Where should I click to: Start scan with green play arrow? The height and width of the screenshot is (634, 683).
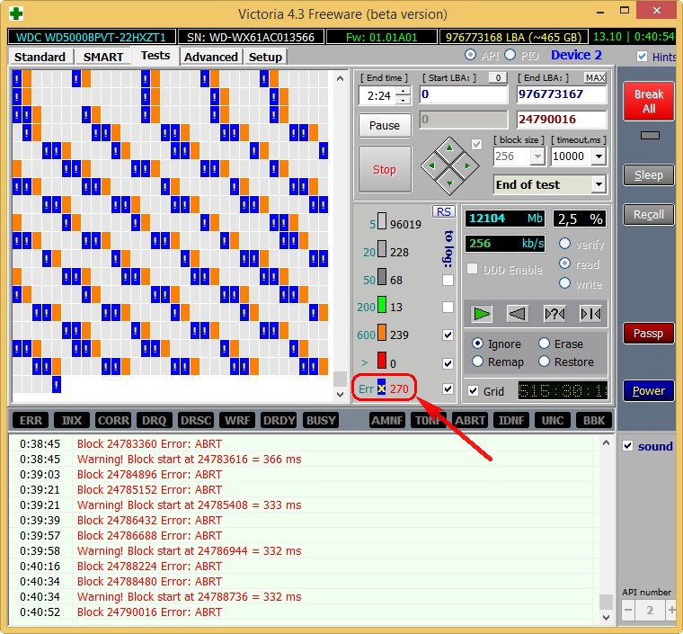tap(482, 314)
